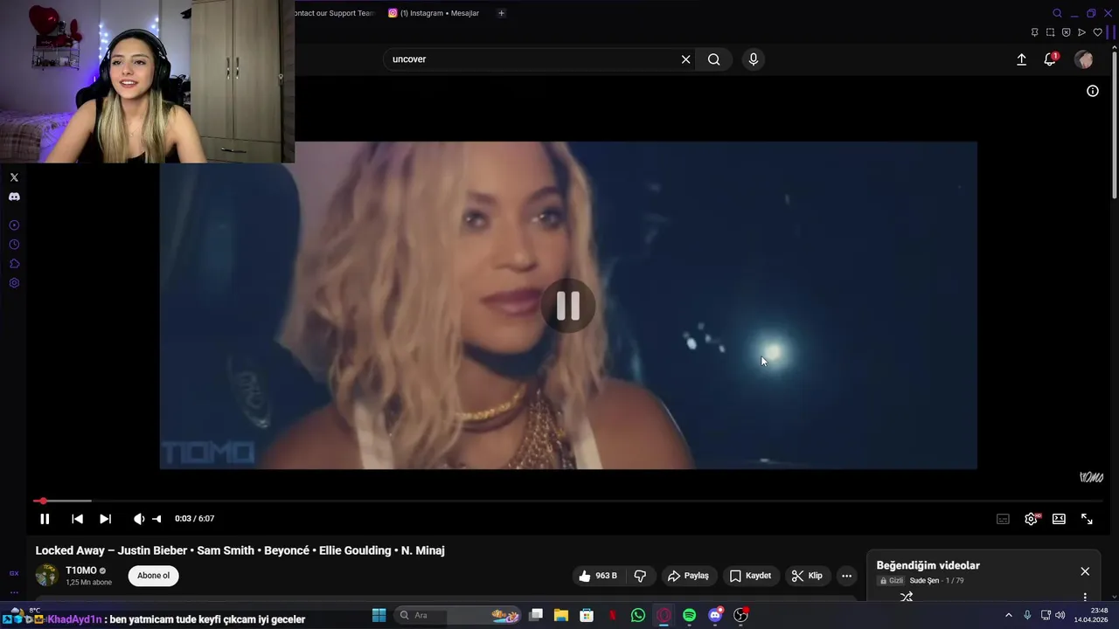
Task: Clear the search text with the X
Action: tap(685, 59)
